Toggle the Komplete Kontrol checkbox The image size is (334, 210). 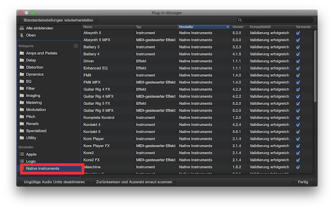click(x=298, y=118)
